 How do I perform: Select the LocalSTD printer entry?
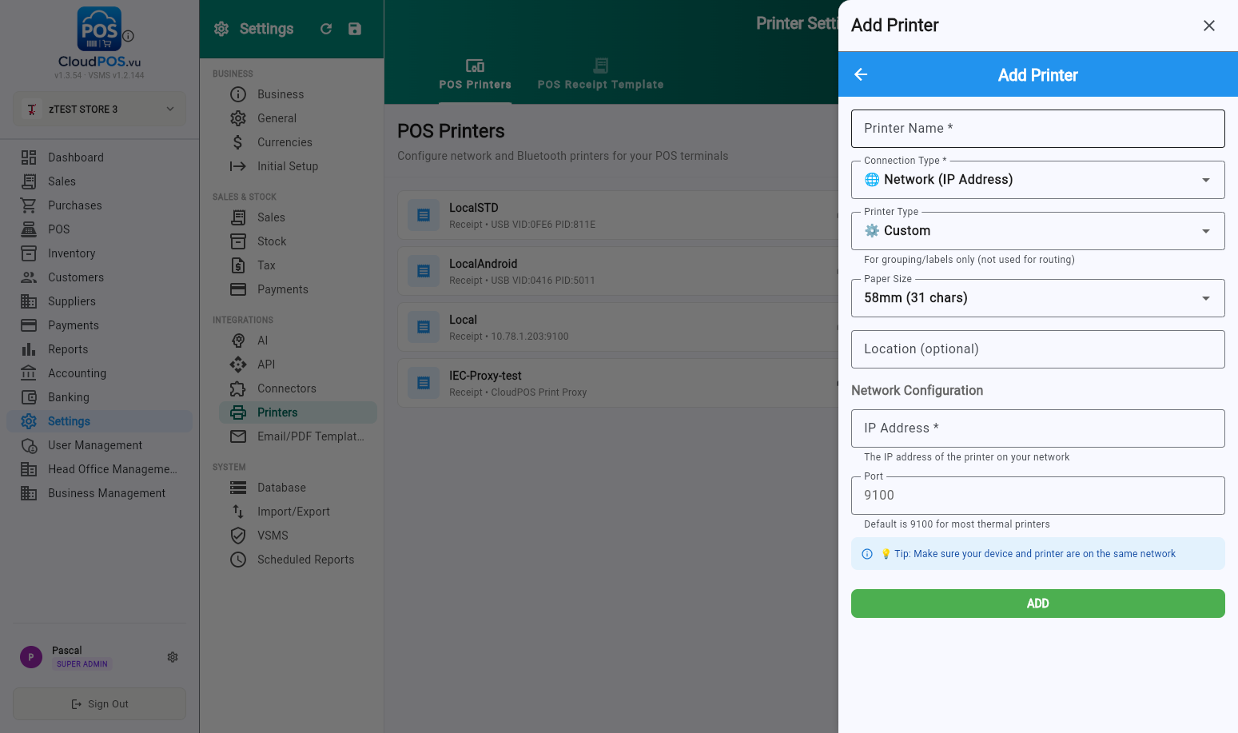tap(618, 215)
